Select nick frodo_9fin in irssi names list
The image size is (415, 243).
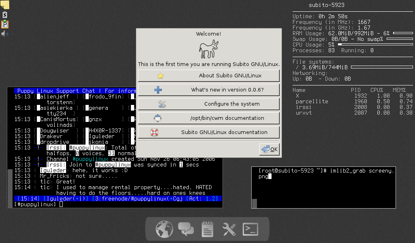pos(105,97)
